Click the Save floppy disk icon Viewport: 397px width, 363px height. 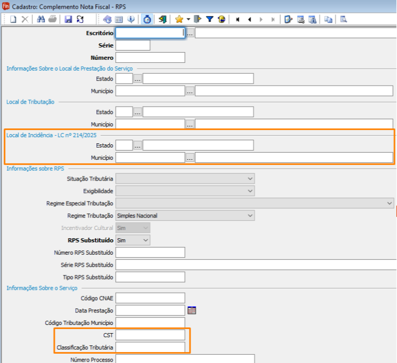click(68, 19)
